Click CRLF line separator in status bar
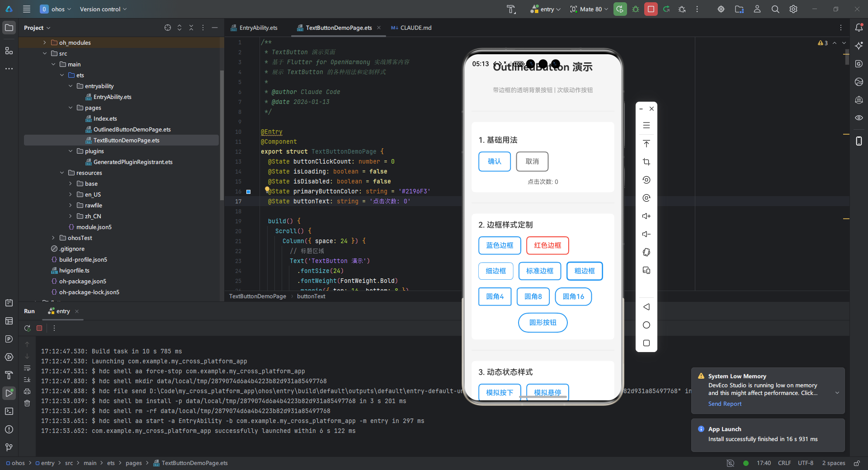This screenshot has height=470, width=868. click(784, 463)
